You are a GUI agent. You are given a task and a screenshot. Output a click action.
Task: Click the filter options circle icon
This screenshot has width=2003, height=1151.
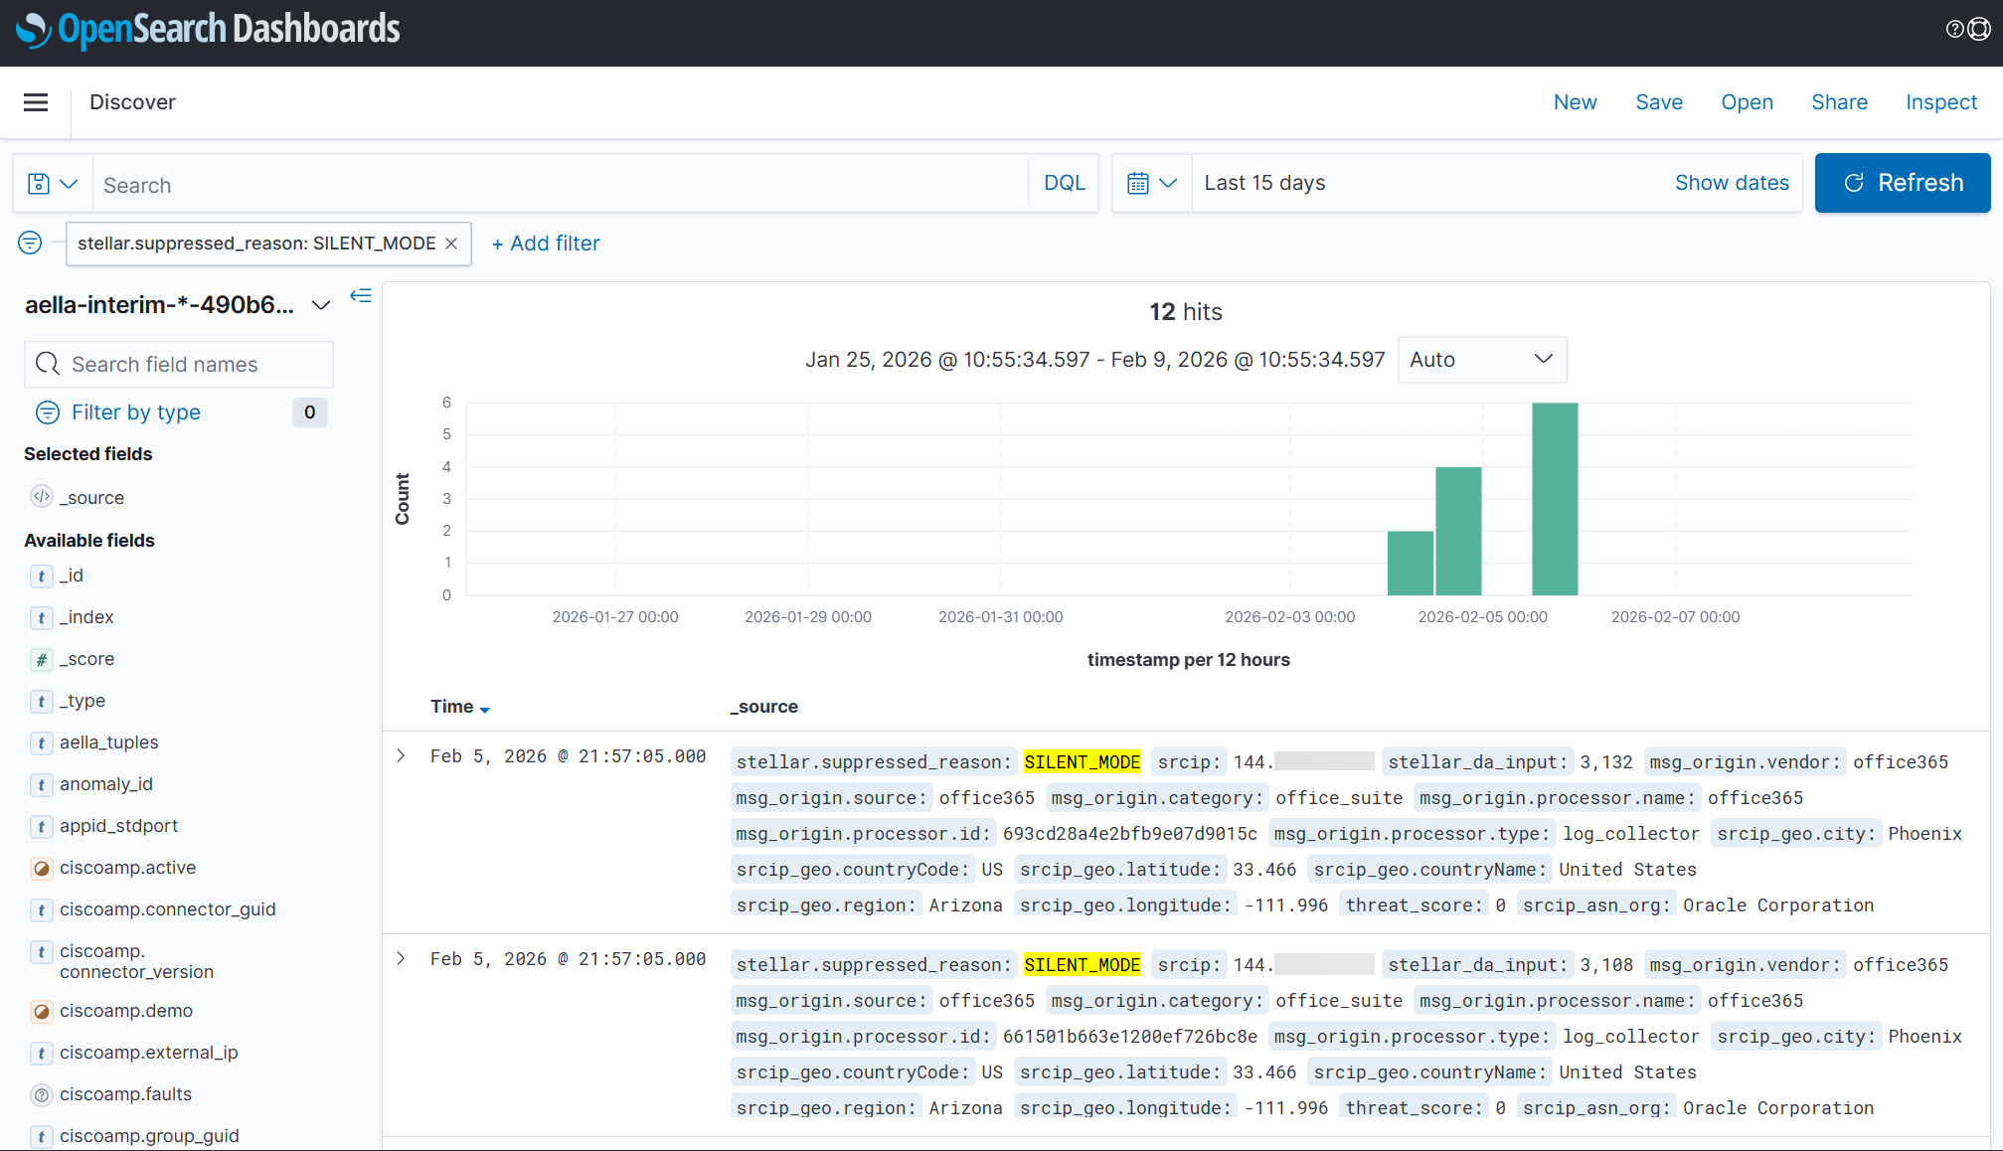point(30,243)
